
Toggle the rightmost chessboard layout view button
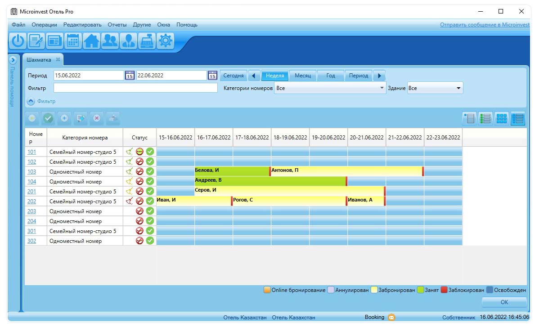(x=517, y=118)
